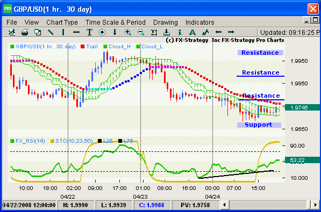321x212 pixels.
Task: Click the 1.9650 price axis label
Action: point(299,129)
